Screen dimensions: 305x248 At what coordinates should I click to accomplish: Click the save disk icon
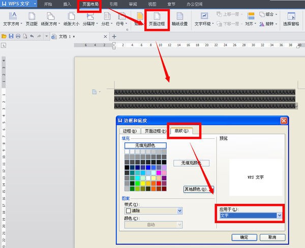(x=11, y=36)
